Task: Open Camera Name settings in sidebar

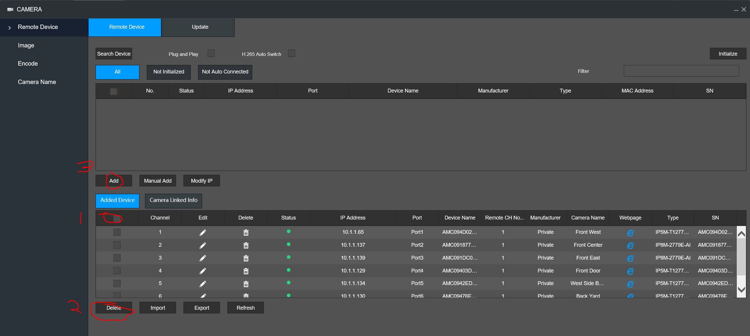Action: point(37,82)
